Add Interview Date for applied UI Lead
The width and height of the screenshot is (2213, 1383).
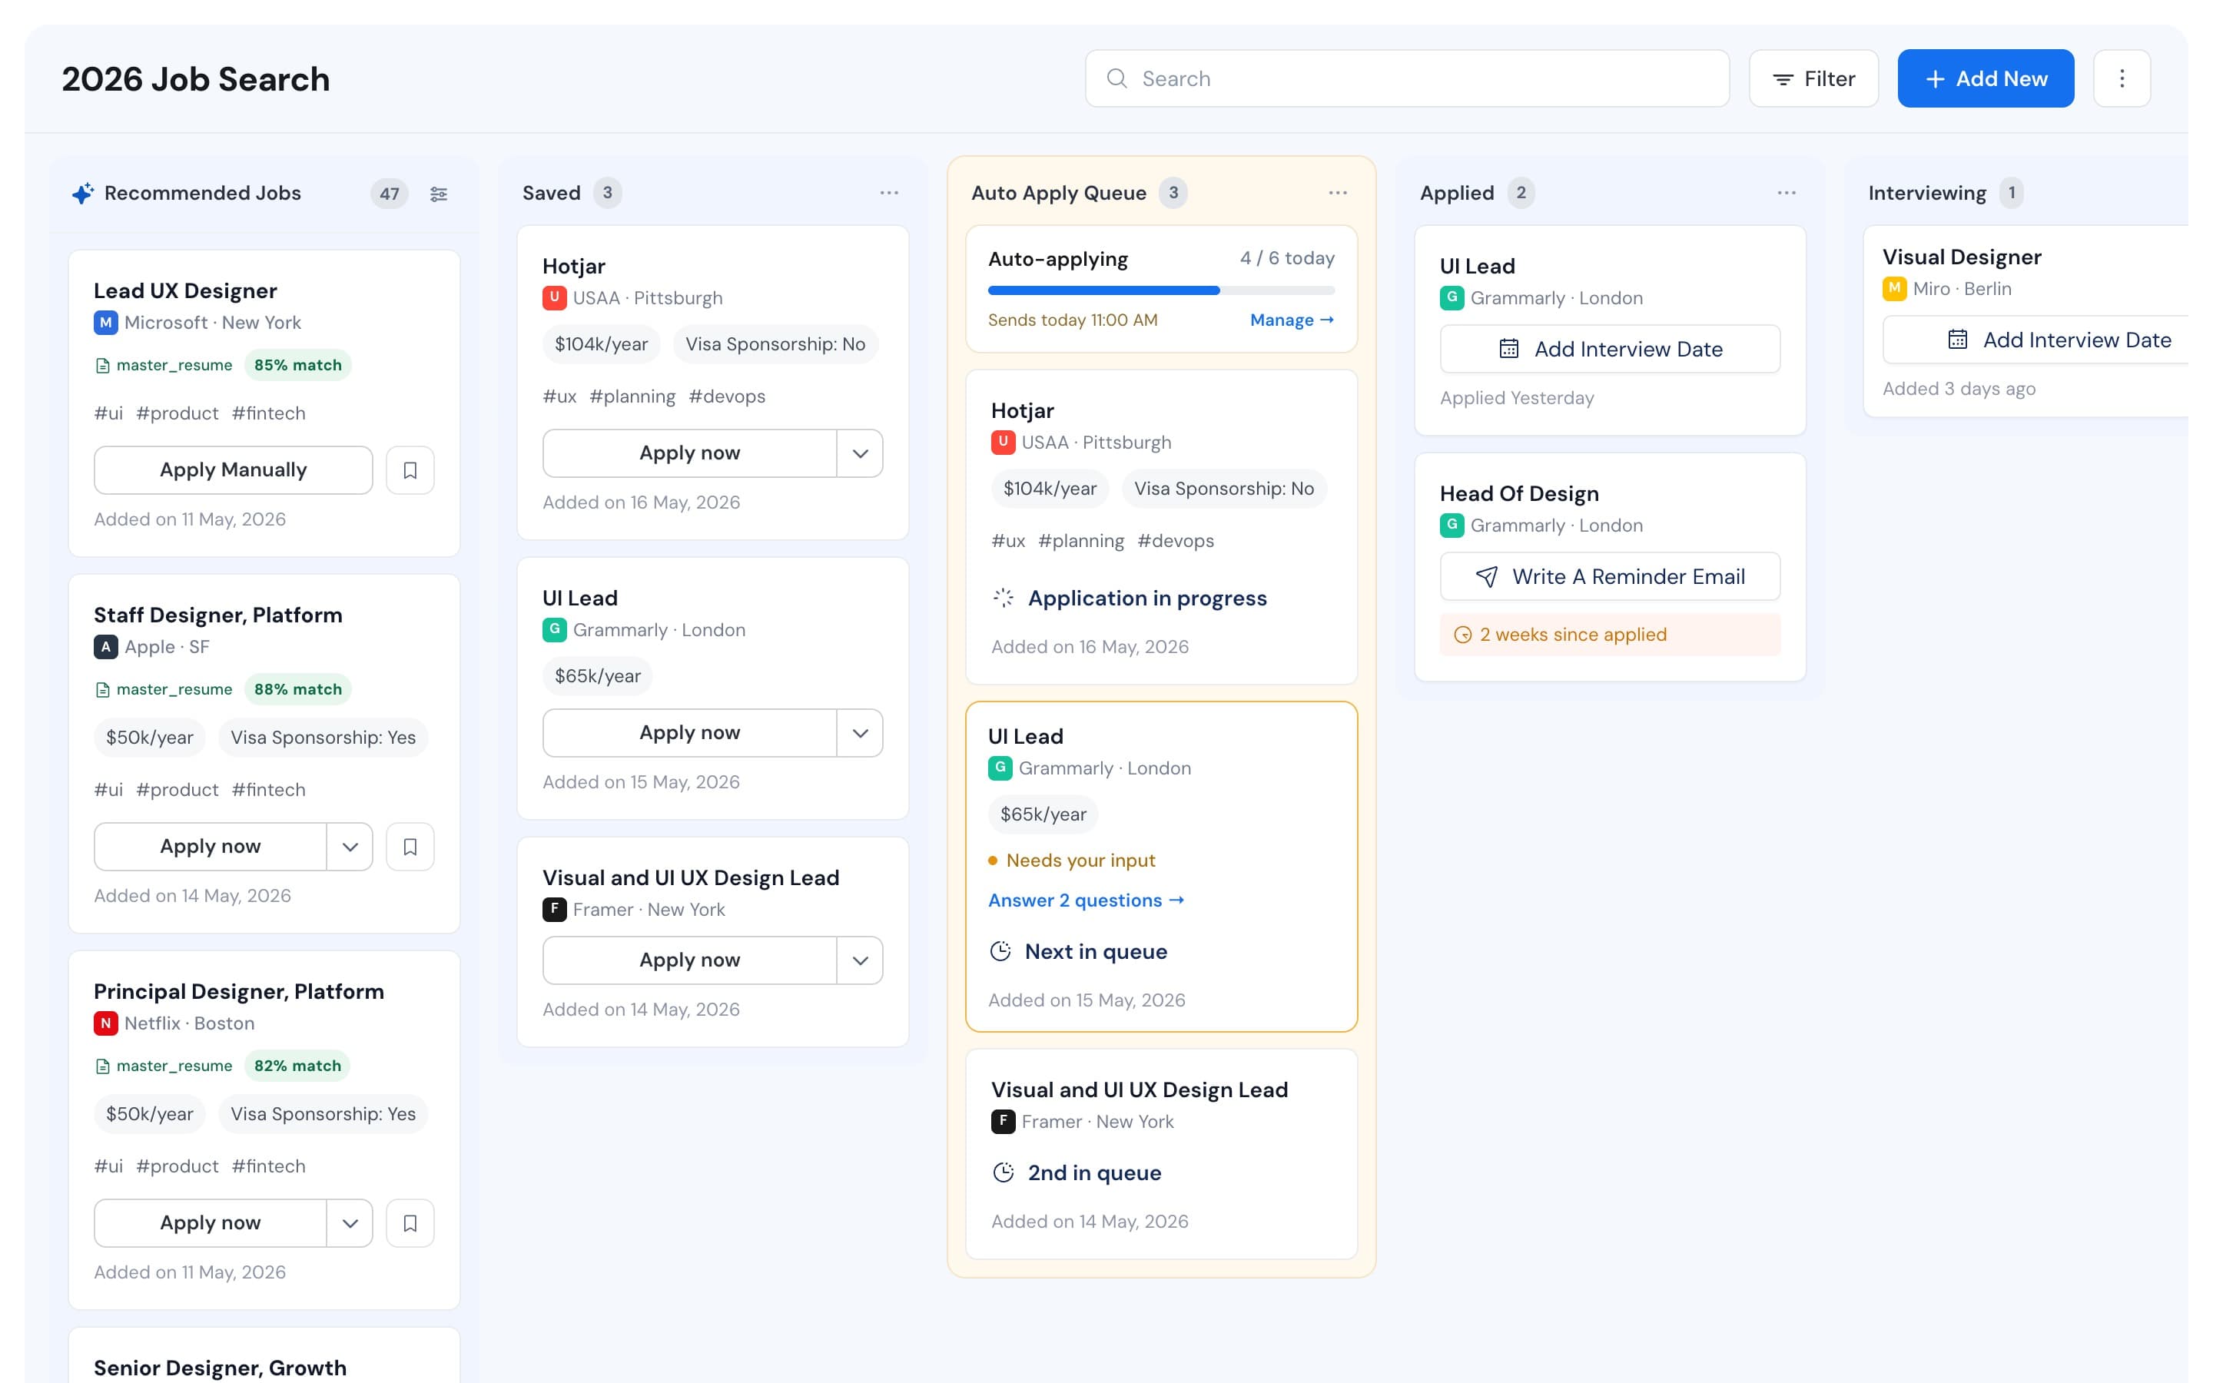tap(1610, 350)
